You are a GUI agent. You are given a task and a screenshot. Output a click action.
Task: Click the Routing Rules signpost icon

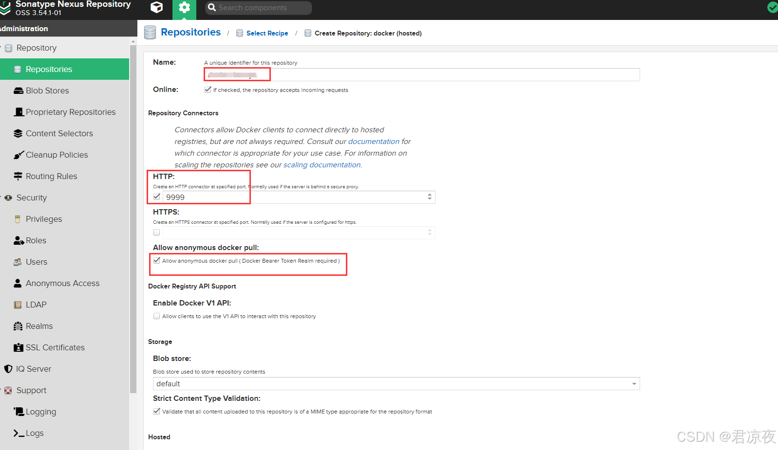point(19,176)
